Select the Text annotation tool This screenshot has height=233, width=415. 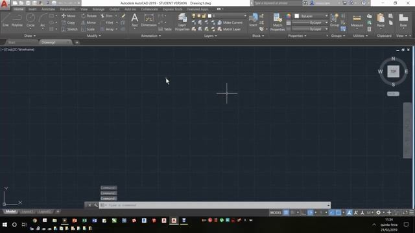tap(134, 20)
